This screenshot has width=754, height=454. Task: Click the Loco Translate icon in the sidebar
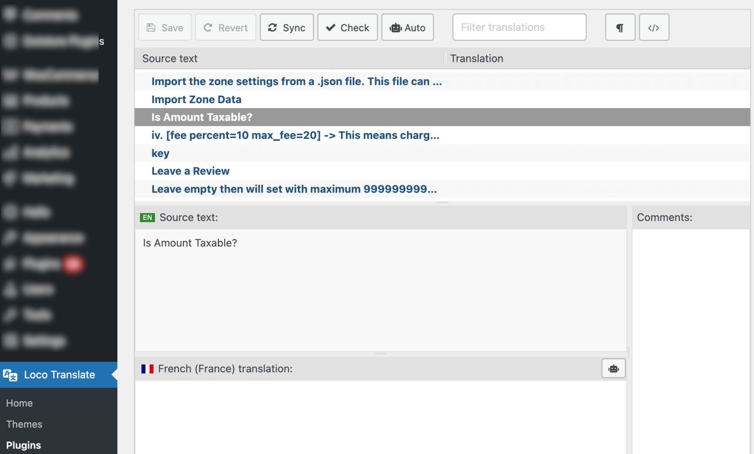point(10,375)
